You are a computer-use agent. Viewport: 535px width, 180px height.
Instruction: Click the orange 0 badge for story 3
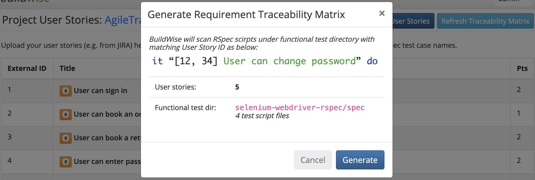[x=66, y=138]
